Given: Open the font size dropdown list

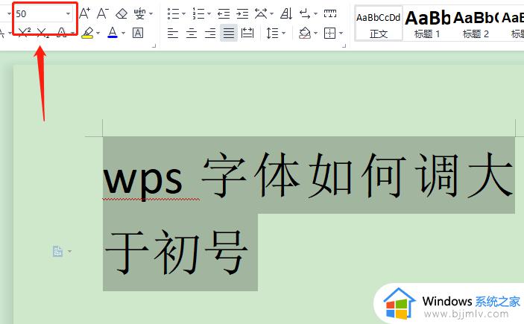Looking at the screenshot, I should (x=68, y=13).
